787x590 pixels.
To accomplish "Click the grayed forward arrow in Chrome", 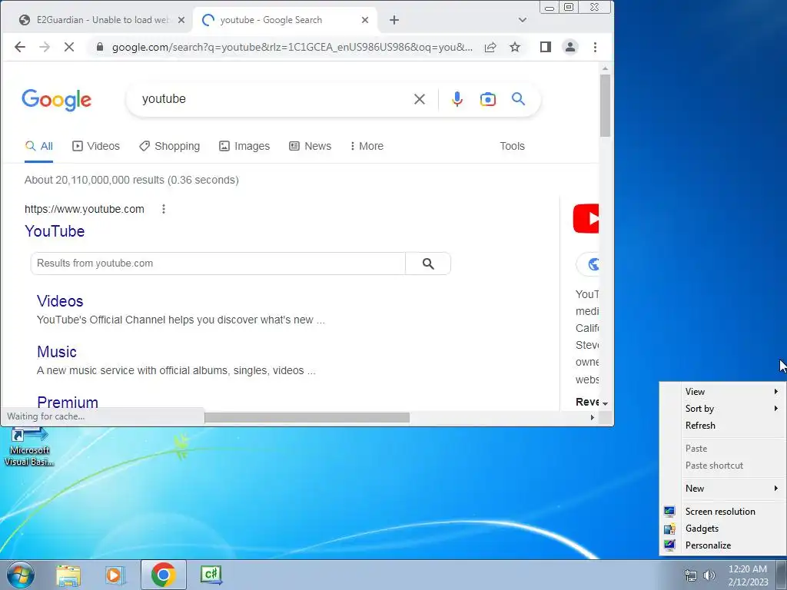I will point(45,47).
